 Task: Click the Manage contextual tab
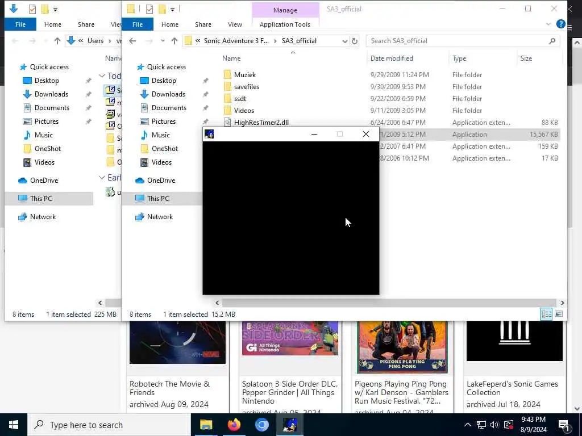pyautogui.click(x=285, y=10)
